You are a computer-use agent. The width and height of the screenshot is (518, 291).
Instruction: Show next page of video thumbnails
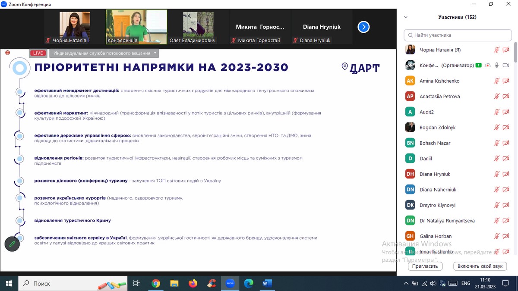[x=363, y=27]
